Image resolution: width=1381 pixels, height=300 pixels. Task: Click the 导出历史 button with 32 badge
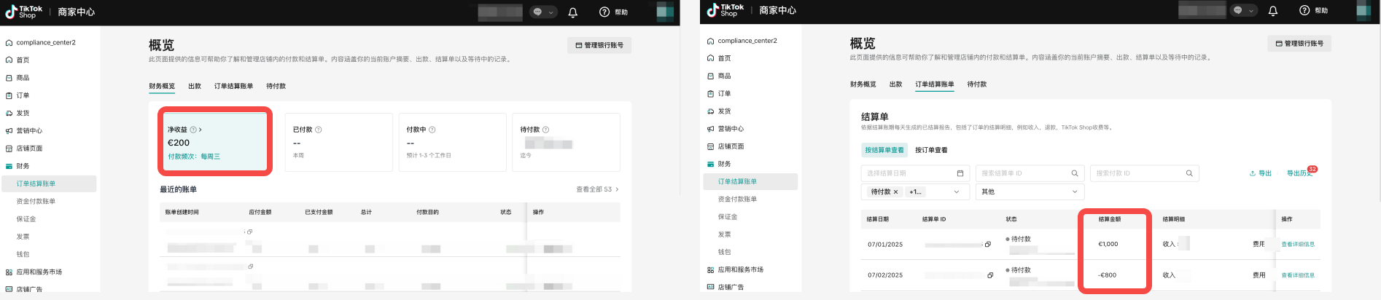[x=1299, y=173]
